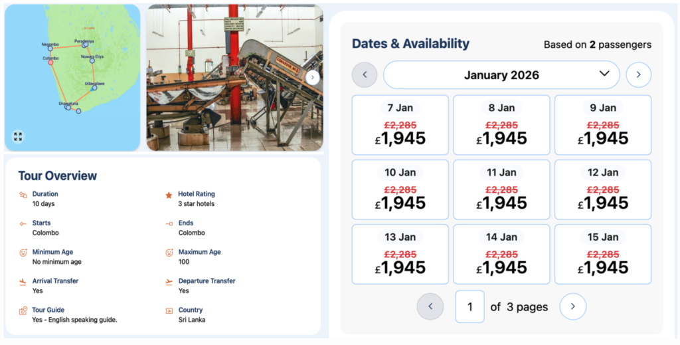The height and width of the screenshot is (345, 680).
Task: Click the Tour Guide icon
Action: [23, 310]
